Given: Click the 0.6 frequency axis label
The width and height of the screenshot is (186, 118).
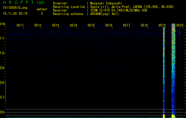Looking at the screenshot, I should [2, 112].
